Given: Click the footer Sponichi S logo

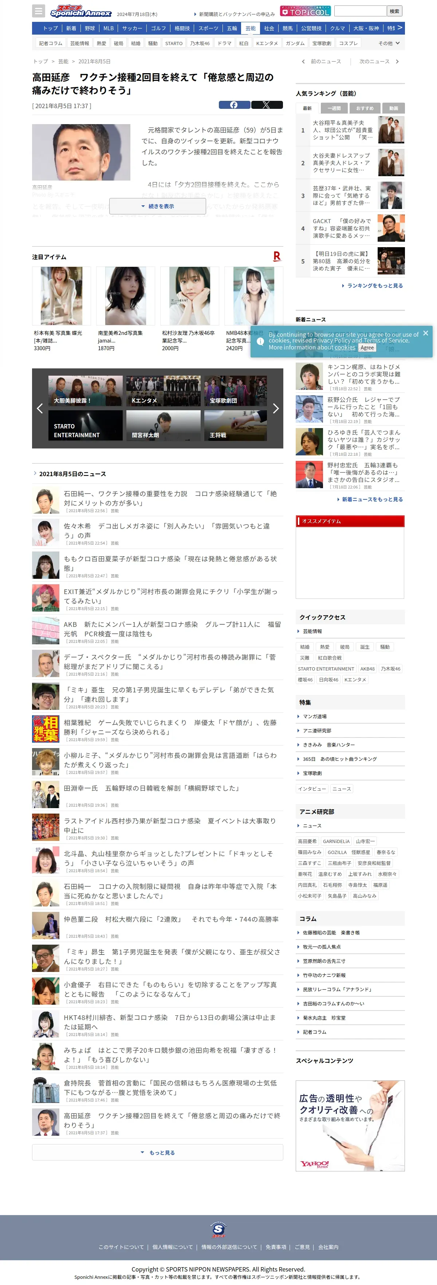Looking at the screenshot, I should point(219,1229).
